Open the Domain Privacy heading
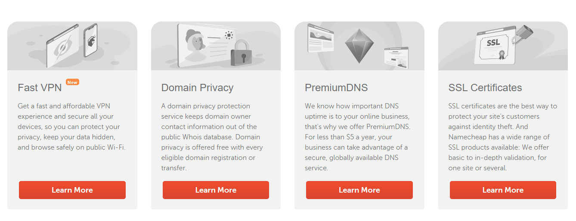The width and height of the screenshot is (576, 221). [197, 88]
